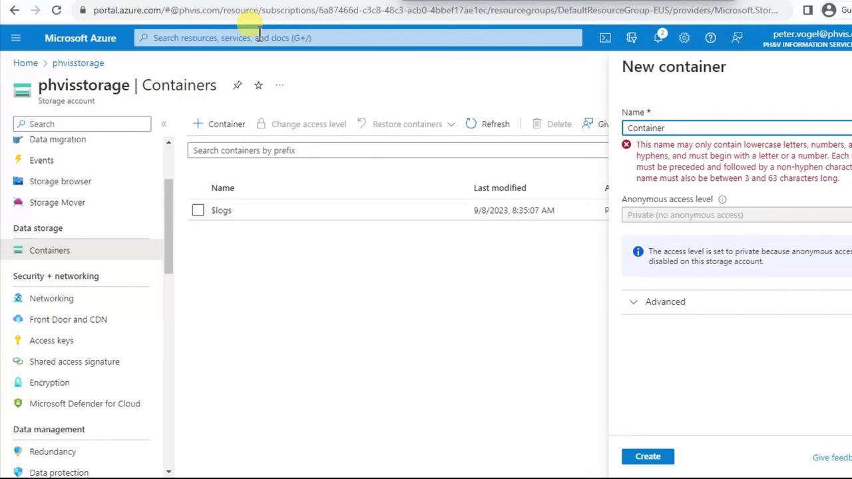
Task: Open the notifications bell icon
Action: [x=658, y=38]
